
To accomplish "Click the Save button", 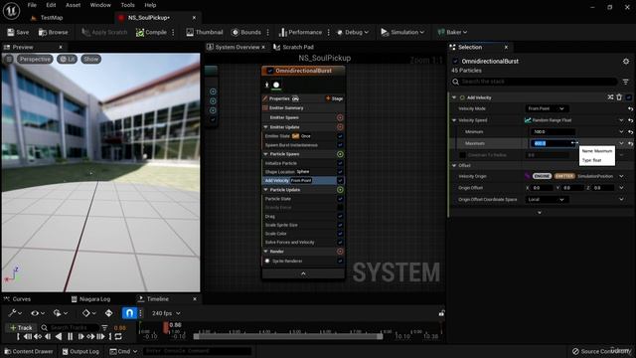I will pos(18,32).
